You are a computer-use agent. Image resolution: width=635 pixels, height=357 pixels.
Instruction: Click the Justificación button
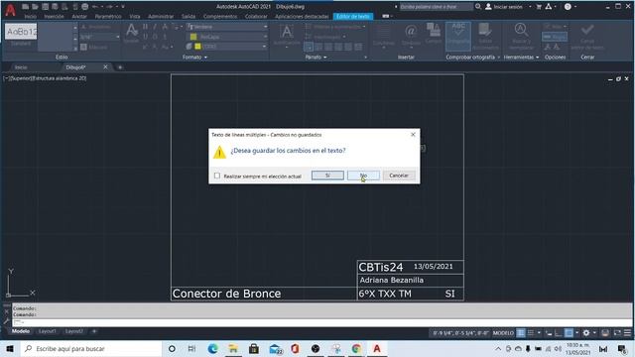pyautogui.click(x=287, y=36)
